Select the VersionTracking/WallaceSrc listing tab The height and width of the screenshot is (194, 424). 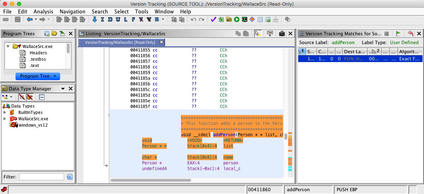pos(121,42)
